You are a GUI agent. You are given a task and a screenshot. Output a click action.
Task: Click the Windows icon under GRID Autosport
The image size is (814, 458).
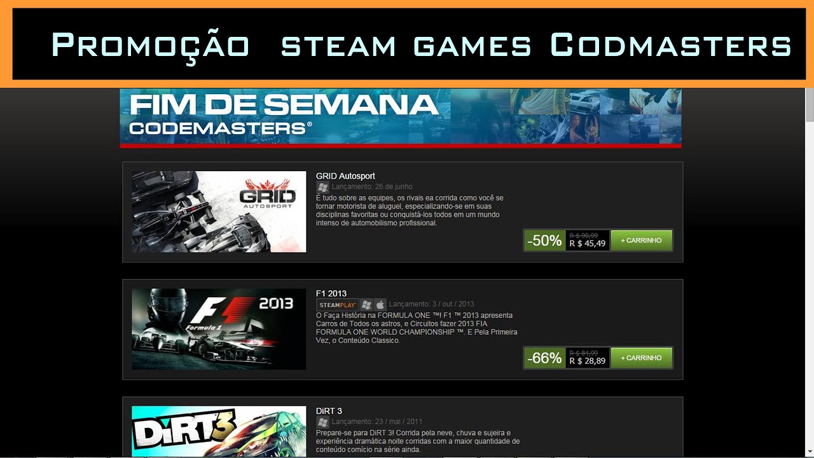pyautogui.click(x=323, y=187)
